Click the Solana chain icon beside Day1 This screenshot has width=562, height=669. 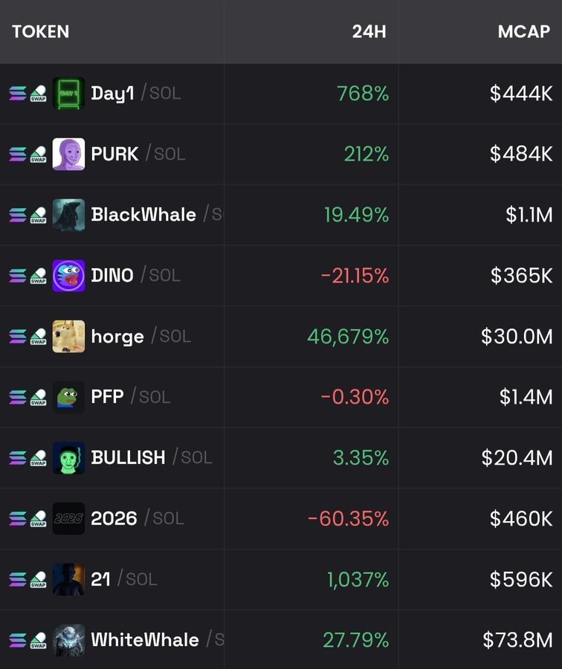[17, 94]
